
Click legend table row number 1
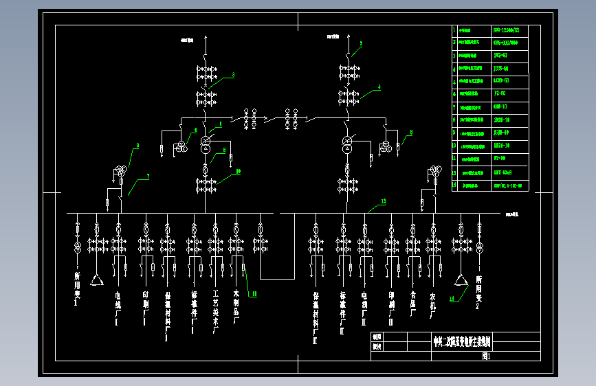pyautogui.click(x=454, y=30)
